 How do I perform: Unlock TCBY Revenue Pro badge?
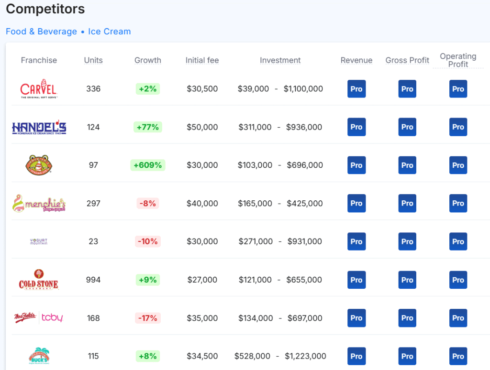tap(356, 318)
